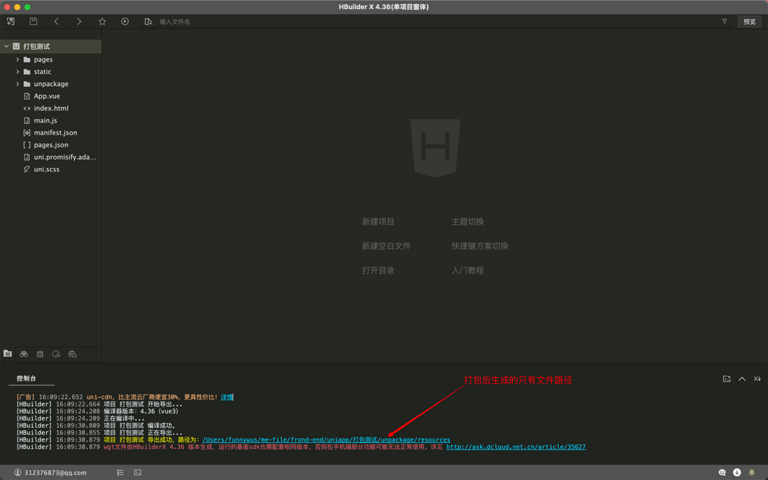Open the binoculars search view icon
This screenshot has height=480, width=768.
(24, 353)
